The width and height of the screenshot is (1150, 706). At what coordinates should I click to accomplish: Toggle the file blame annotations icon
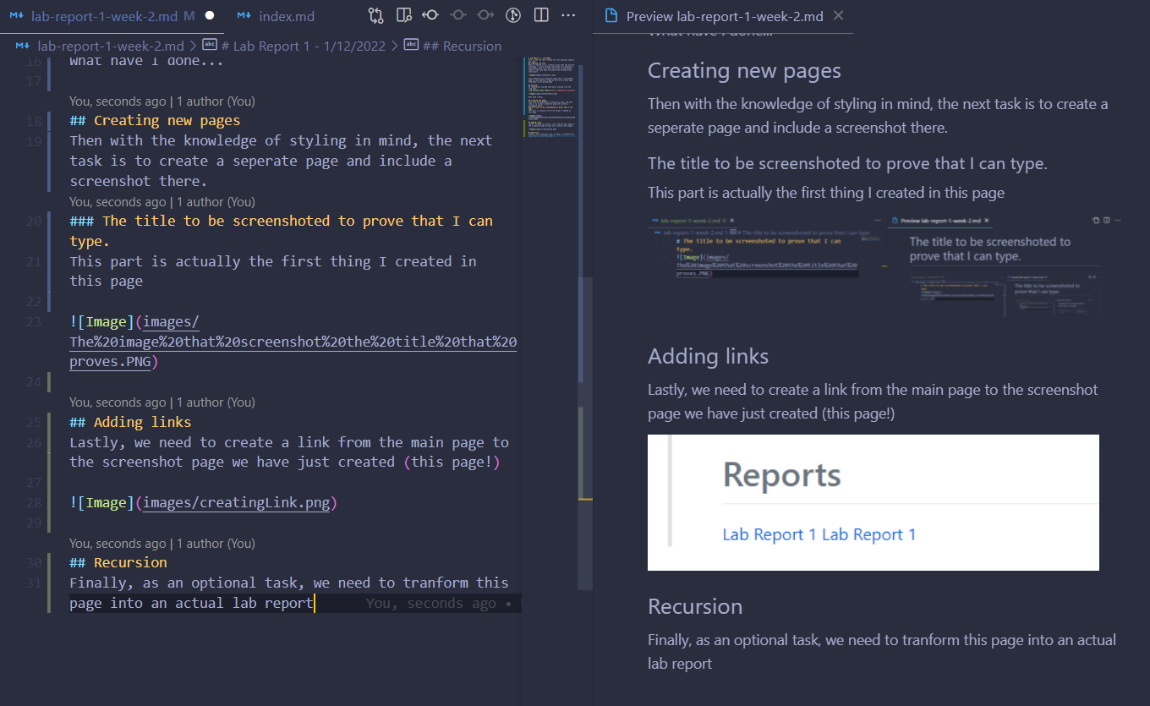(x=513, y=15)
